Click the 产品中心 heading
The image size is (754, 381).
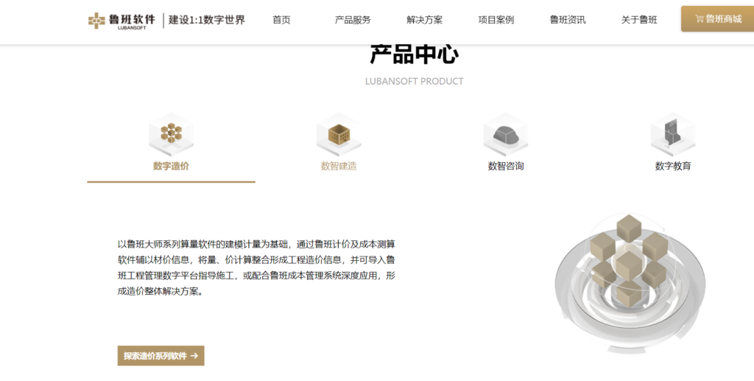pyautogui.click(x=414, y=54)
